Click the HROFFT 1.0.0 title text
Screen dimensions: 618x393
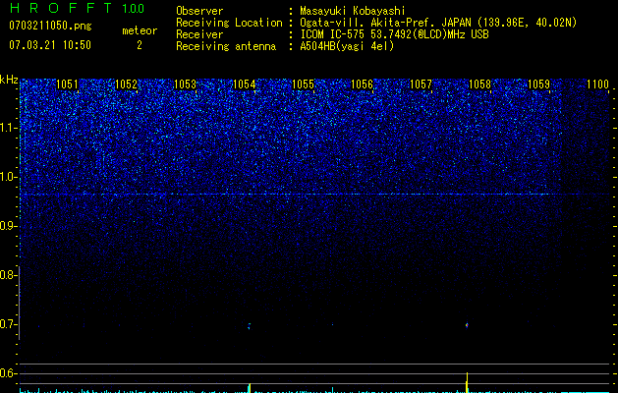click(77, 8)
